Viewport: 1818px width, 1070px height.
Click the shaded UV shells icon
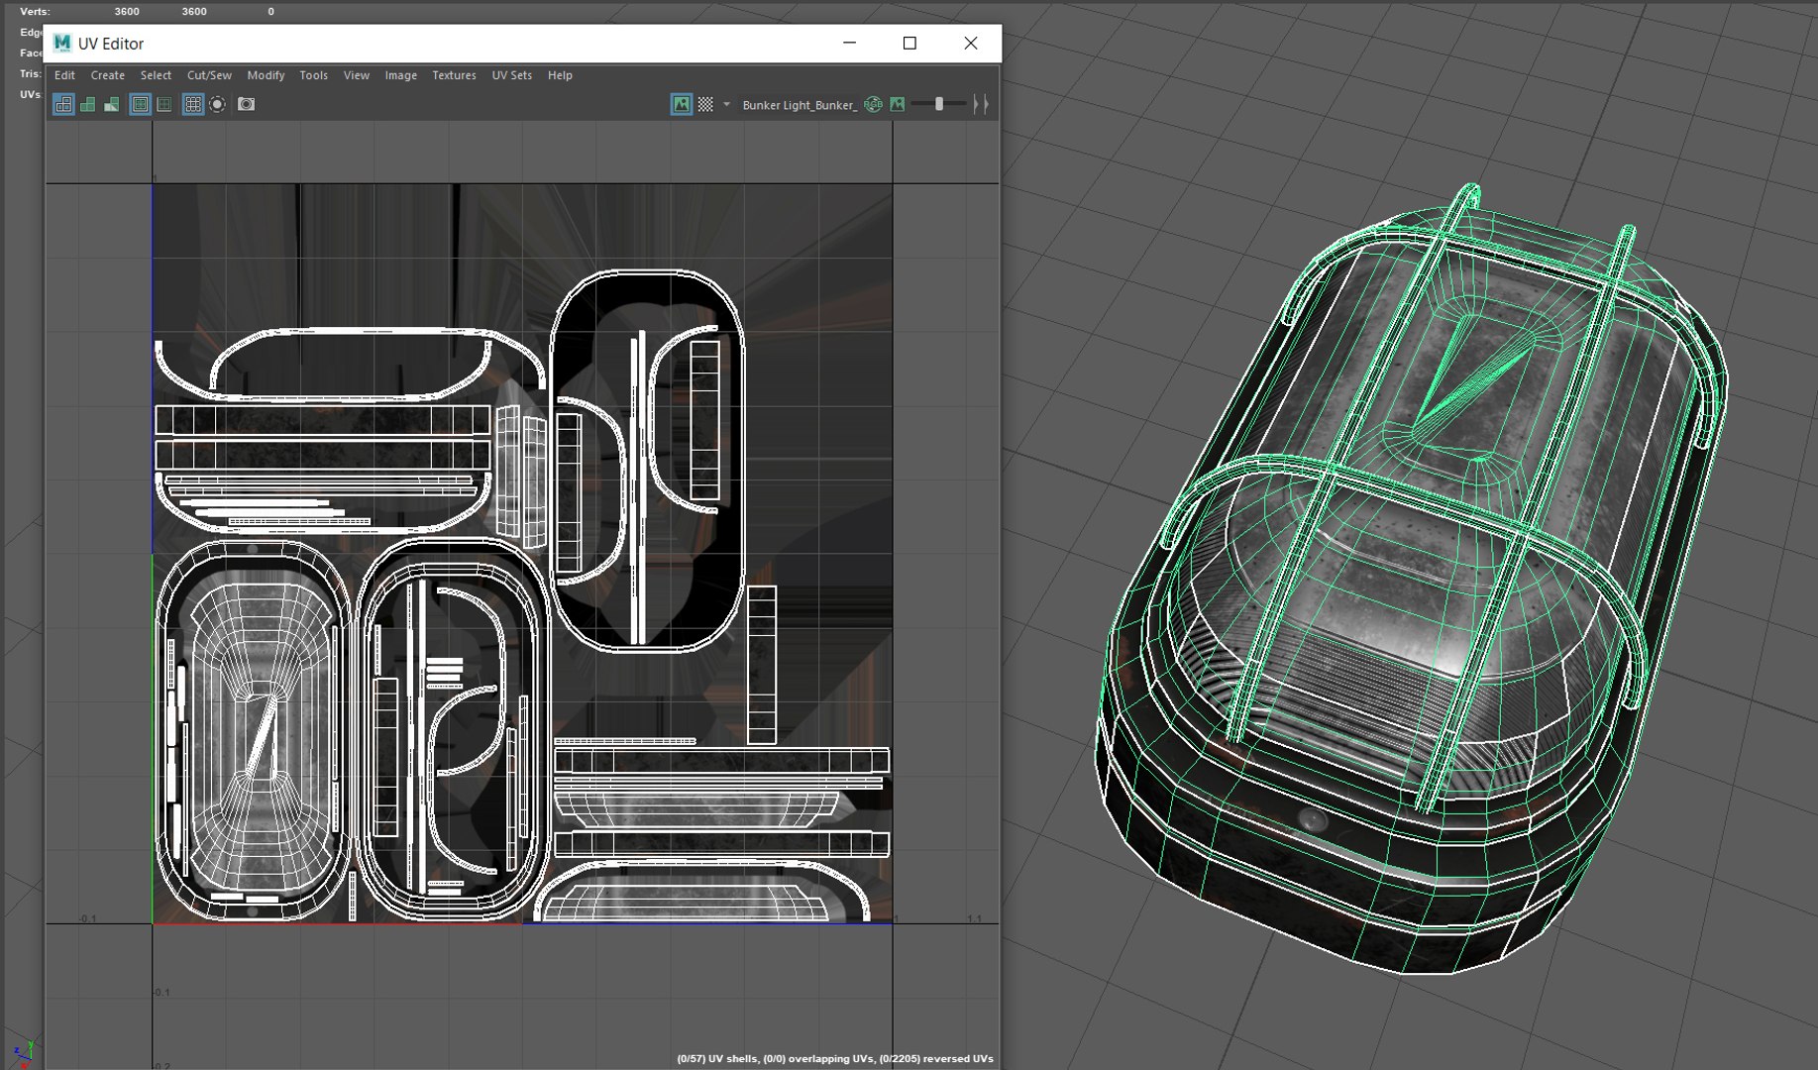[x=88, y=104]
